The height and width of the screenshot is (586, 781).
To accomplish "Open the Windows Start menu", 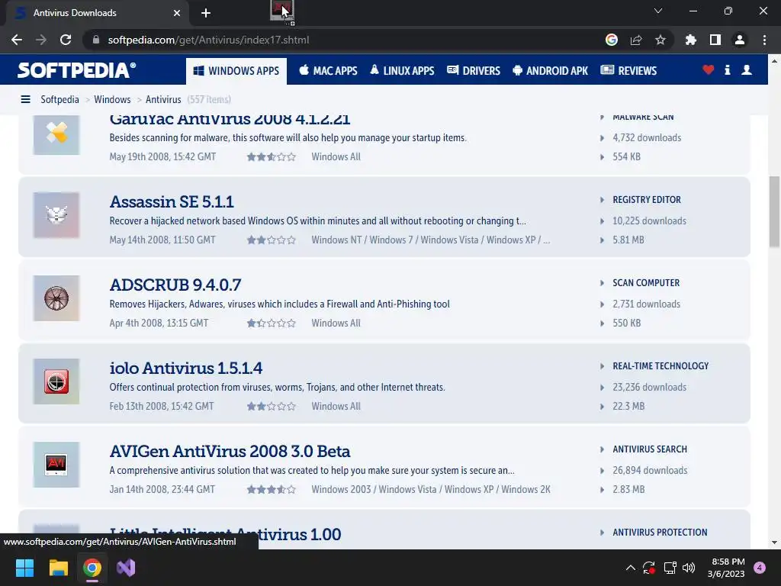I will [24, 568].
